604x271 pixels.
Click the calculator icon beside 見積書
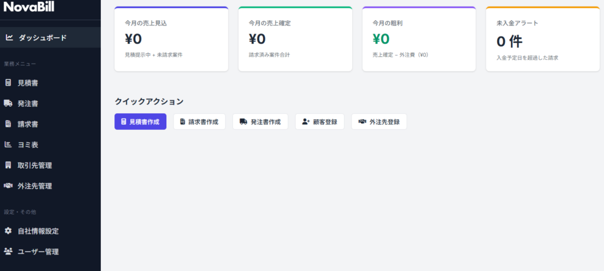coord(8,83)
